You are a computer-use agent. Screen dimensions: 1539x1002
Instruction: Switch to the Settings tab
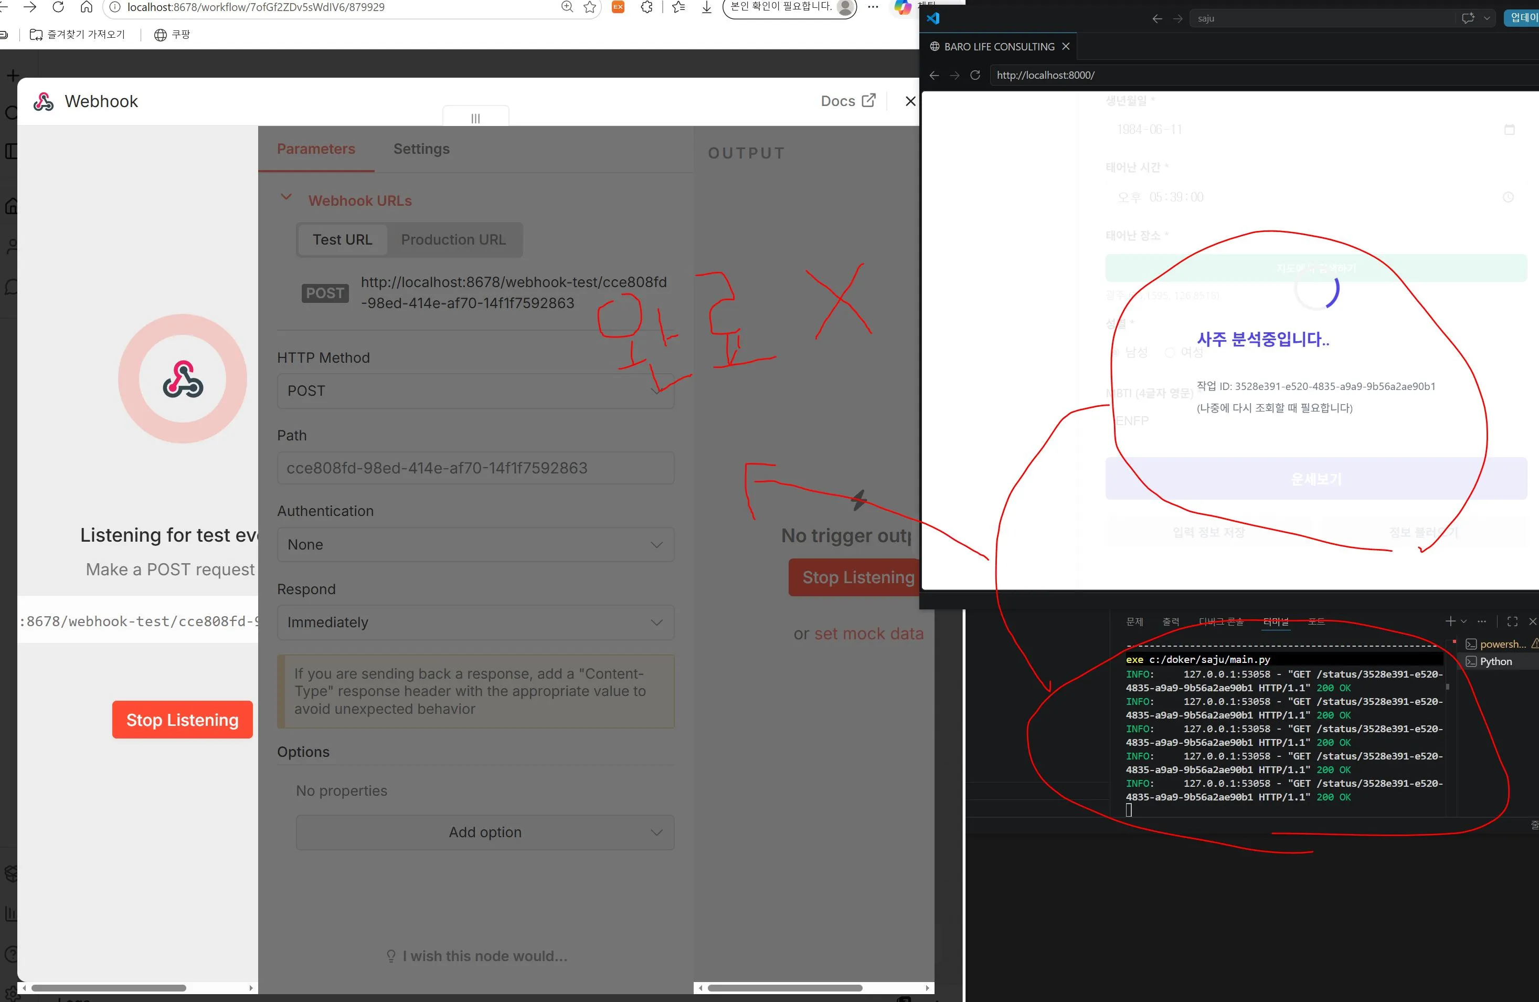pos(421,149)
